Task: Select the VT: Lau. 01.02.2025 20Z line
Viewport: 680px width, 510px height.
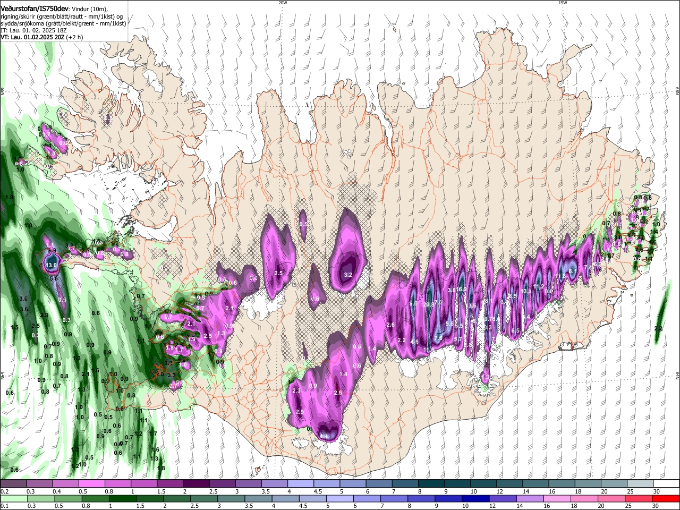Action: 41,37
